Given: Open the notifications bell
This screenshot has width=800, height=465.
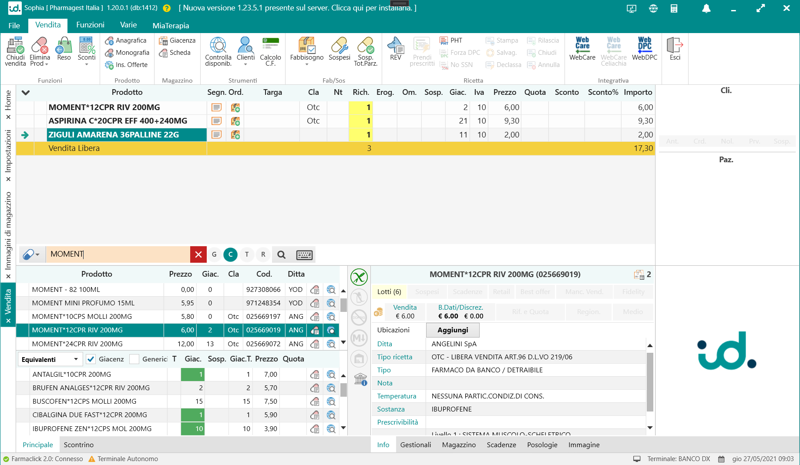Looking at the screenshot, I should pyautogui.click(x=706, y=8).
